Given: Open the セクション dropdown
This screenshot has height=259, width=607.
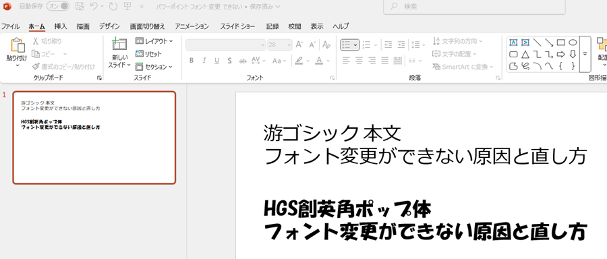Looking at the screenshot, I should coord(154,67).
